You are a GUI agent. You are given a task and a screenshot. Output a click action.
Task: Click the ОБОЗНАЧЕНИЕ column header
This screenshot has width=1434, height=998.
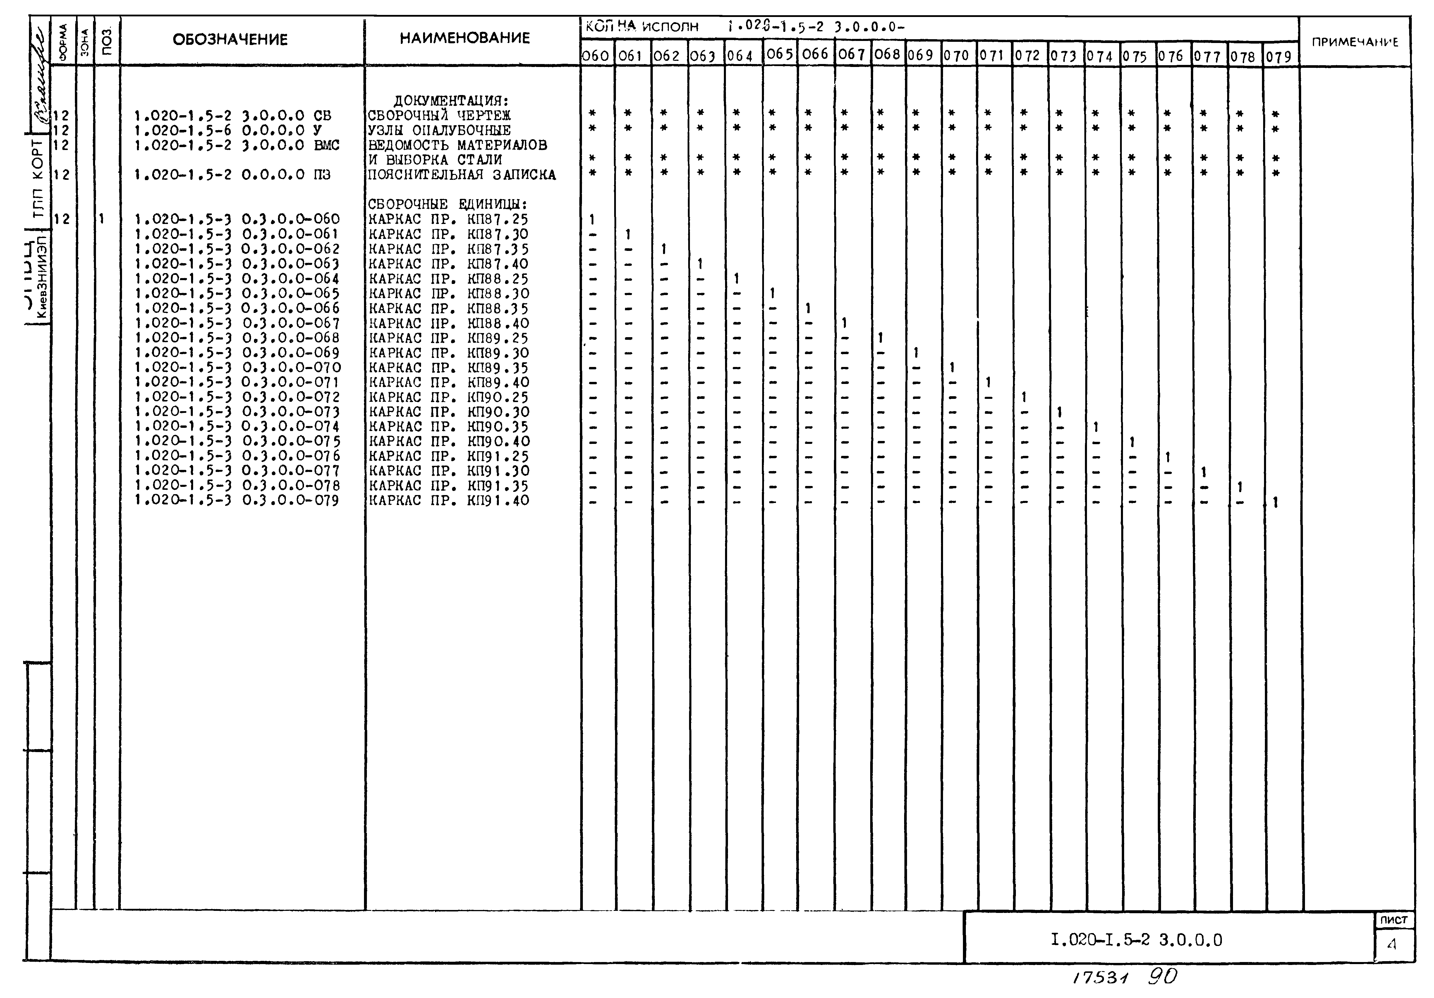point(230,40)
